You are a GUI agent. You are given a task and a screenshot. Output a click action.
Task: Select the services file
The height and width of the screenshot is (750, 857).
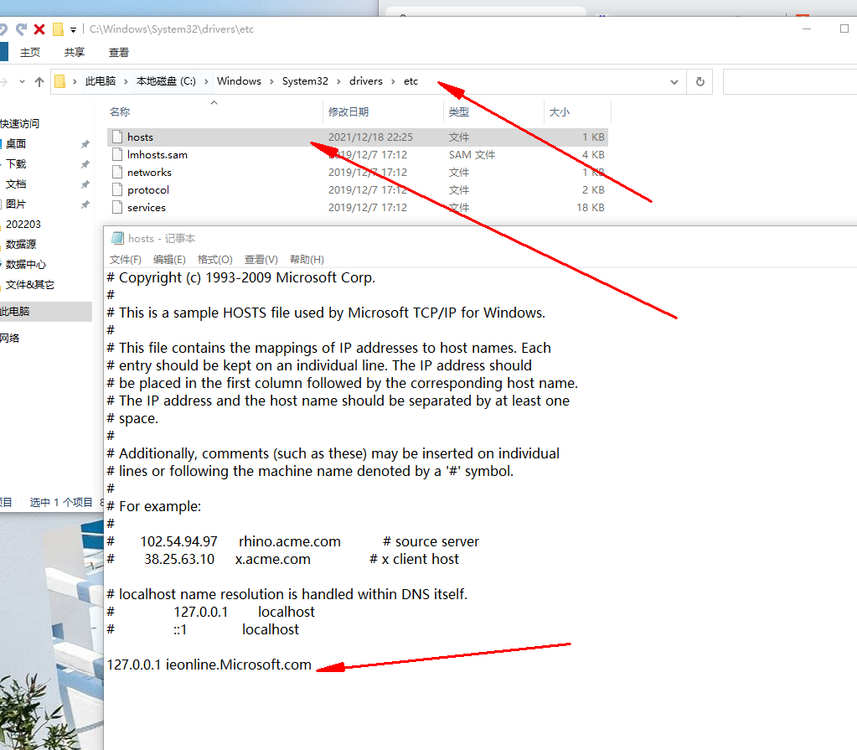[x=147, y=207]
